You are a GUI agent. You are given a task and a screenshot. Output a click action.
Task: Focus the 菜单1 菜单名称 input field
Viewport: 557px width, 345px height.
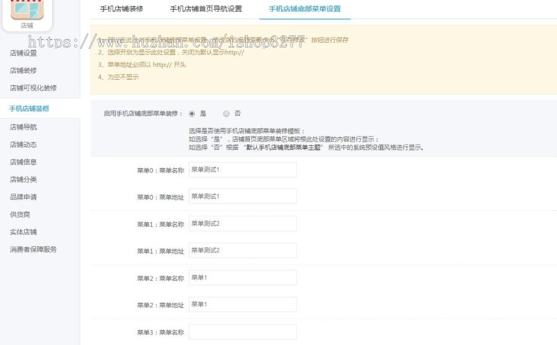pyautogui.click(x=243, y=224)
